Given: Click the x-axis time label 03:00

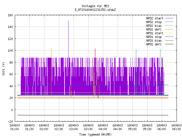Looking at the screenshot, I should pyautogui.click(x=73, y=129).
